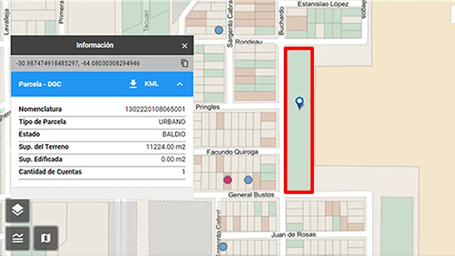Click the blue location pin marker
Image resolution: width=455 pixels, height=256 pixels.
coord(299,102)
